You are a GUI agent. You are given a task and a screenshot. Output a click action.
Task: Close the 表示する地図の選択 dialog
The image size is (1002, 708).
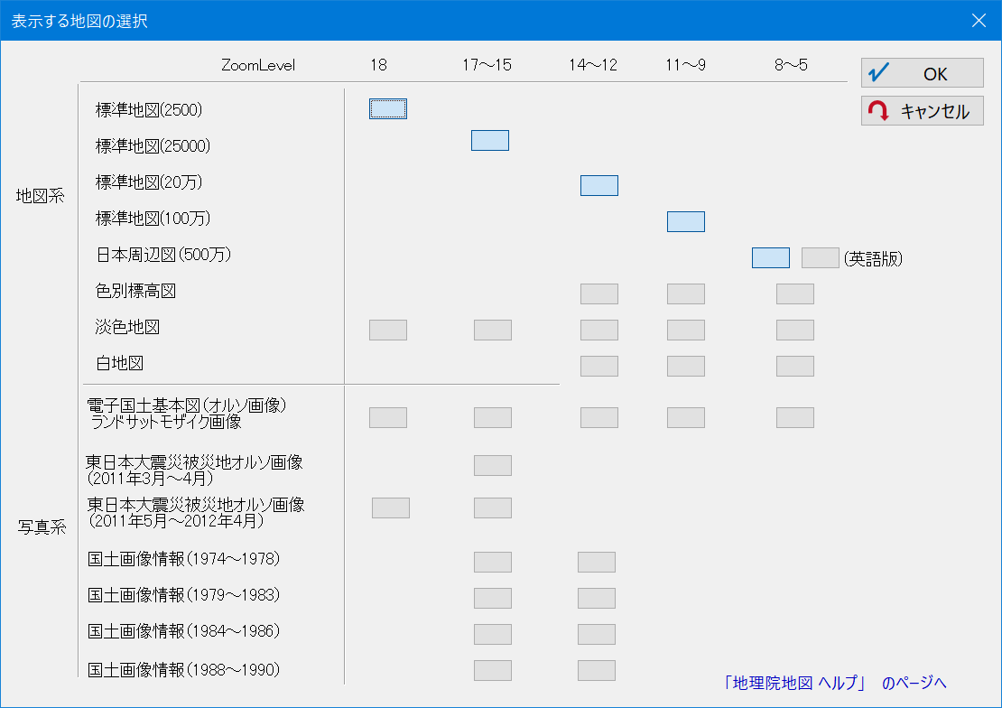click(979, 20)
